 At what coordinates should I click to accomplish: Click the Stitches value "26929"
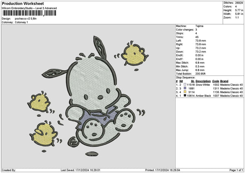tap(239, 3)
